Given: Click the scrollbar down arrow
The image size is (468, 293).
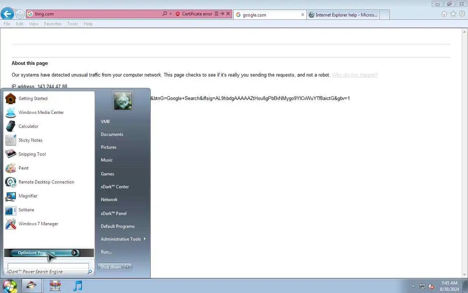Looking at the screenshot, I should [x=464, y=275].
